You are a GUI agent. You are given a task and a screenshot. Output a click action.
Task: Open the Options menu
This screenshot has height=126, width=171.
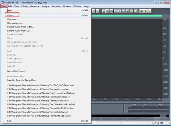[x=67, y=6]
